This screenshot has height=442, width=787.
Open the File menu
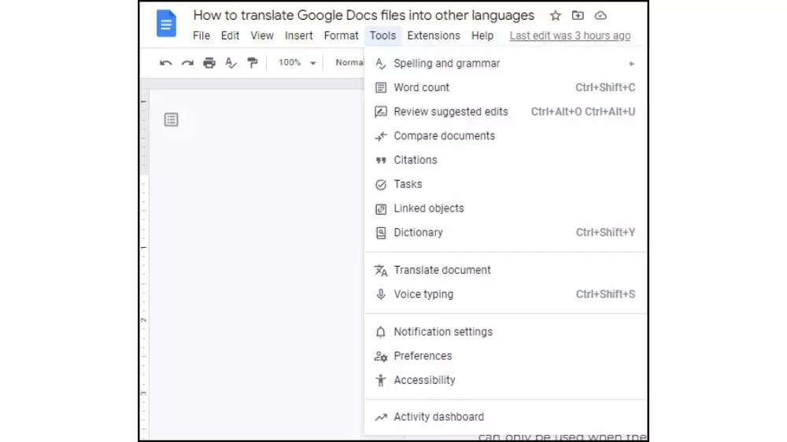tap(201, 35)
